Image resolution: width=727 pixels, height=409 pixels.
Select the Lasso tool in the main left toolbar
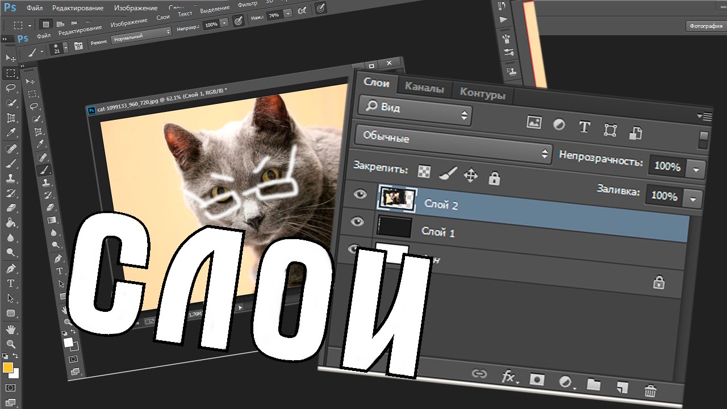click(x=10, y=88)
